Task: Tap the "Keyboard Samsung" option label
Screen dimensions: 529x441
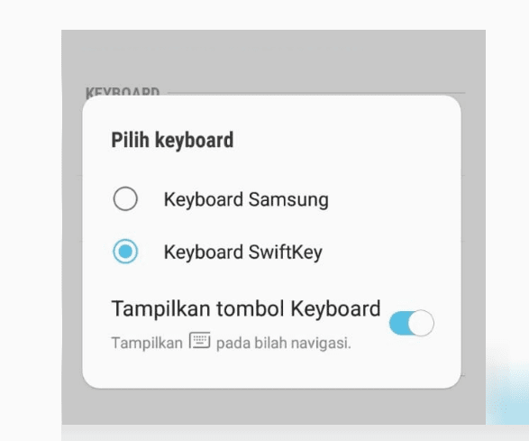Action: [246, 199]
